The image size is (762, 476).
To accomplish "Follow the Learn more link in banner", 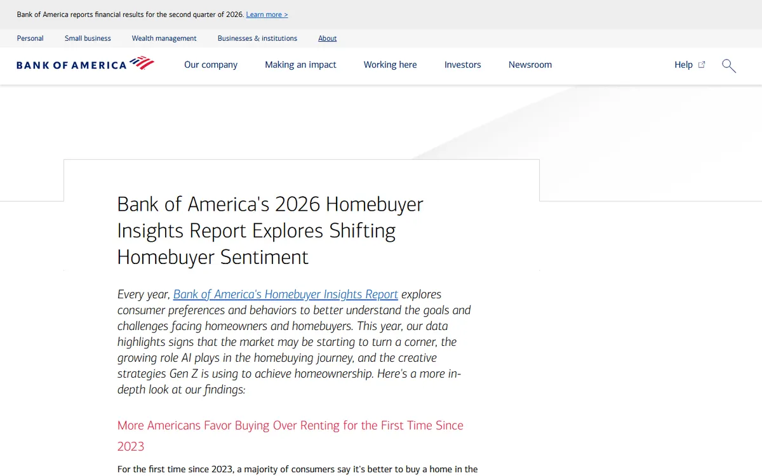I will [x=267, y=15].
